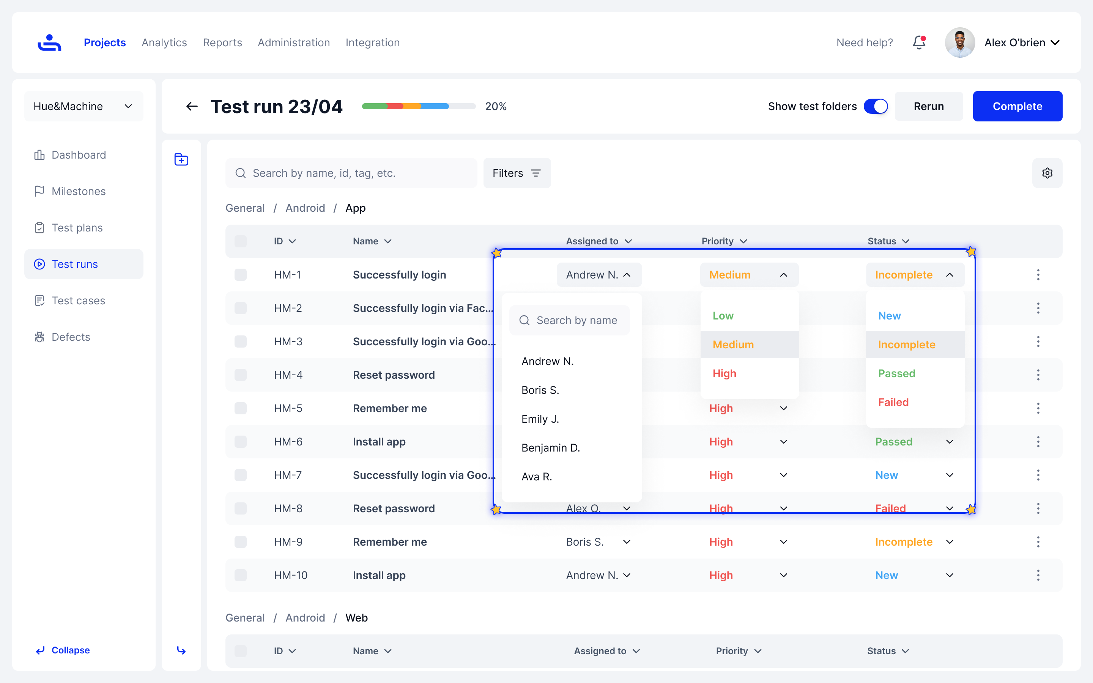Screen dimensions: 1093x683
Task: Click the Search by name, id, tag field
Action: click(351, 173)
